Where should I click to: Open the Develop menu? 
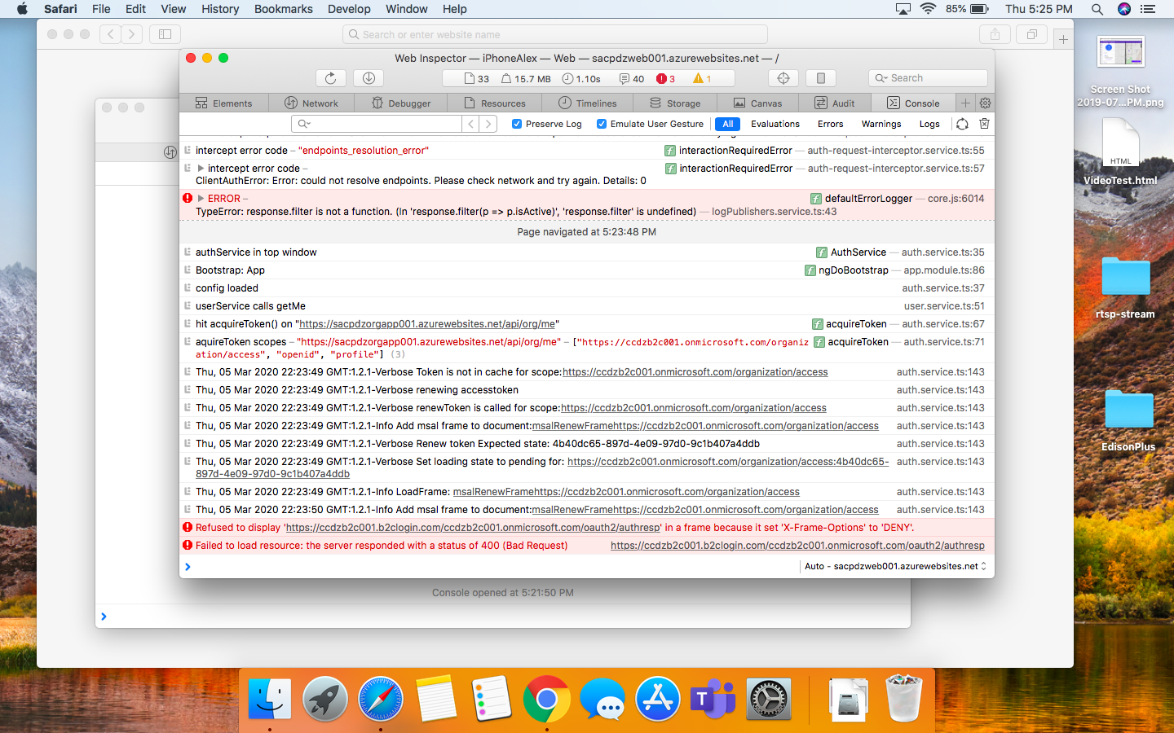[349, 9]
